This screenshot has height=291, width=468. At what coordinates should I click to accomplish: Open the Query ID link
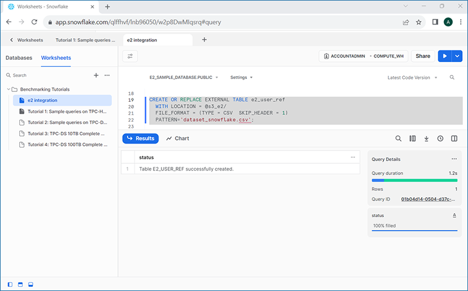point(428,199)
